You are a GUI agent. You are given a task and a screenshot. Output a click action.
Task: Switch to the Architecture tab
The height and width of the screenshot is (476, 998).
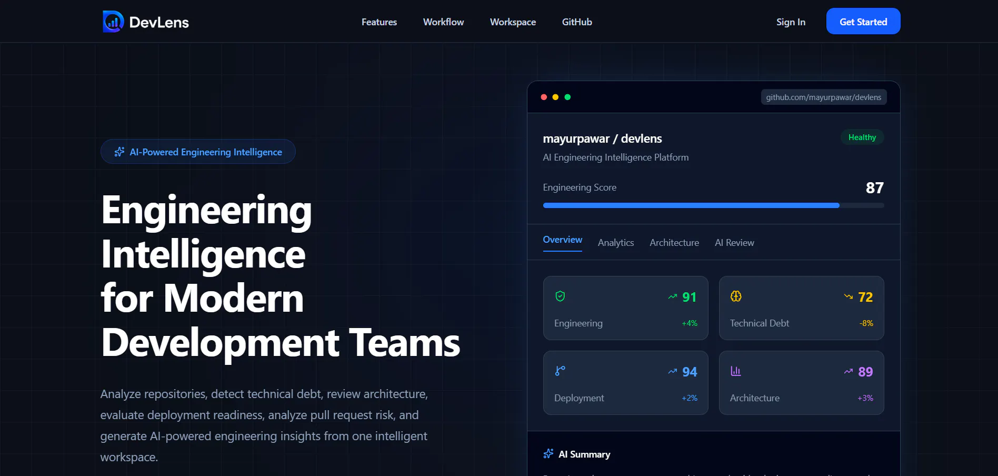click(x=674, y=243)
